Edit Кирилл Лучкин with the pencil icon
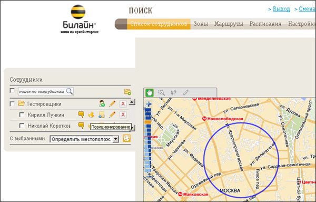Screen dimensions: 316x202 (x=112, y=114)
